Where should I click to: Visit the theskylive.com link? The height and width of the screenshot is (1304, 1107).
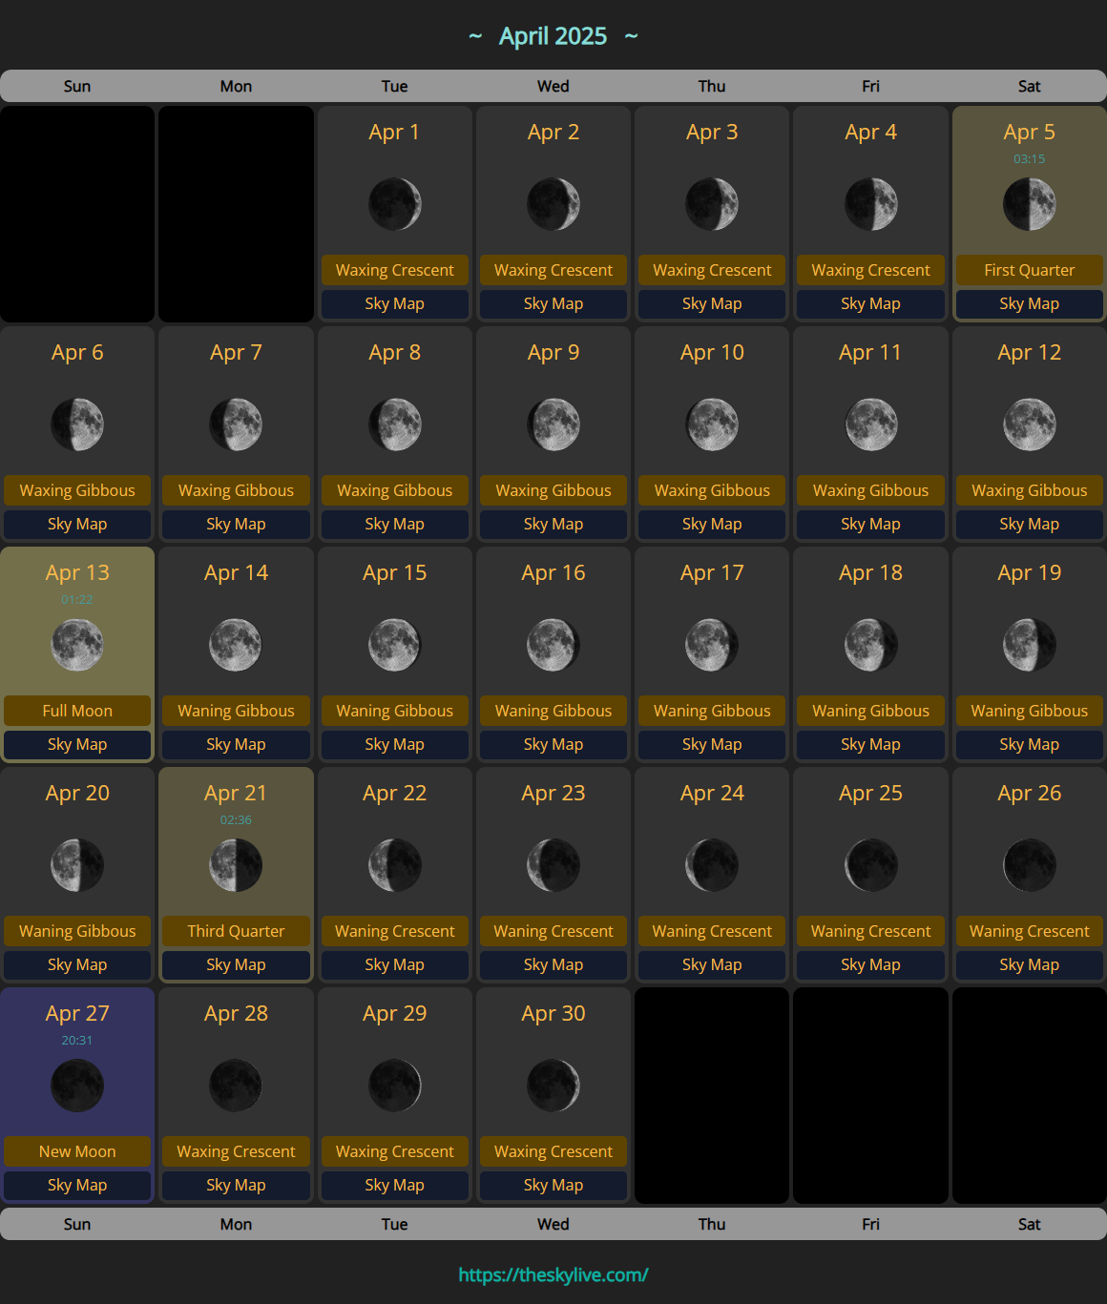pyautogui.click(x=553, y=1274)
